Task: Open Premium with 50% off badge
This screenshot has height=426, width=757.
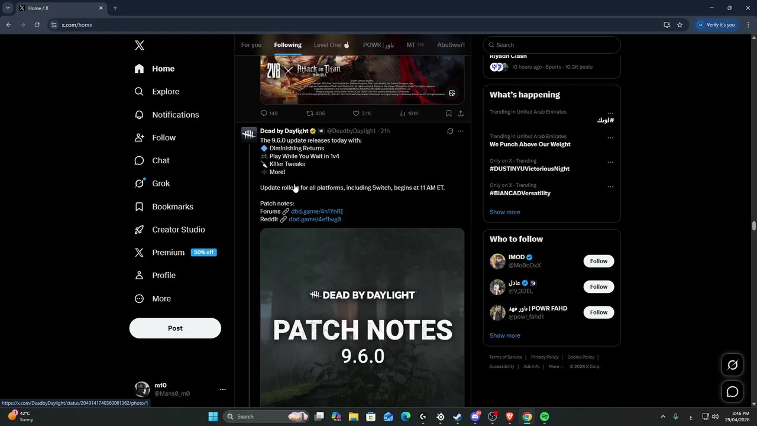Action: 176,253
